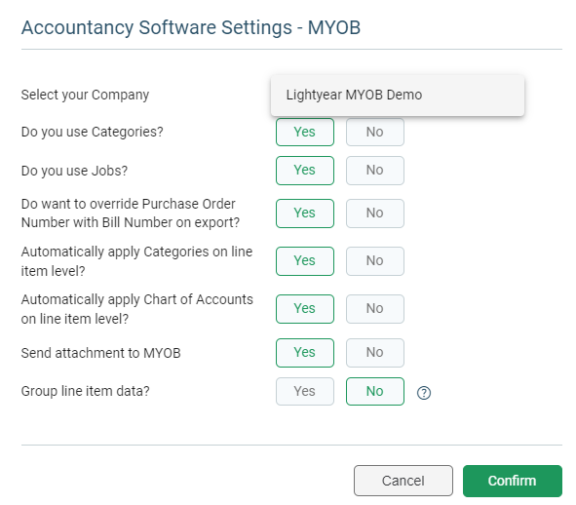This screenshot has height=505, width=576.
Task: Enable override Purchase Order Number with Bill Number
Action: coord(305,214)
